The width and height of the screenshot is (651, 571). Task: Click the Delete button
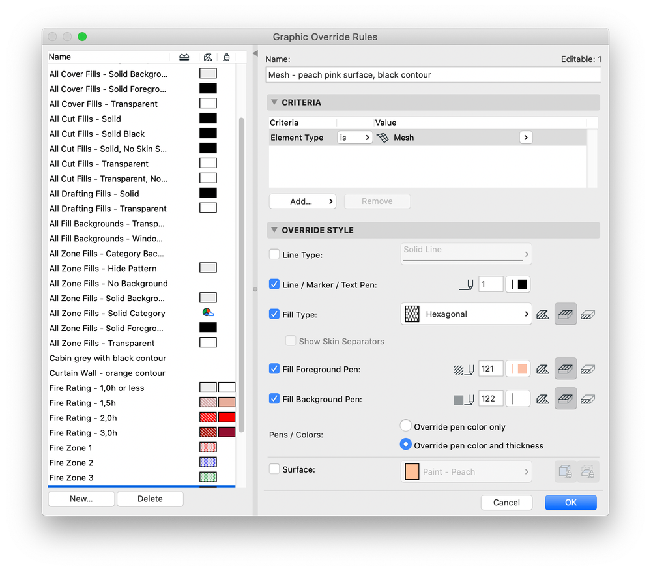150,499
